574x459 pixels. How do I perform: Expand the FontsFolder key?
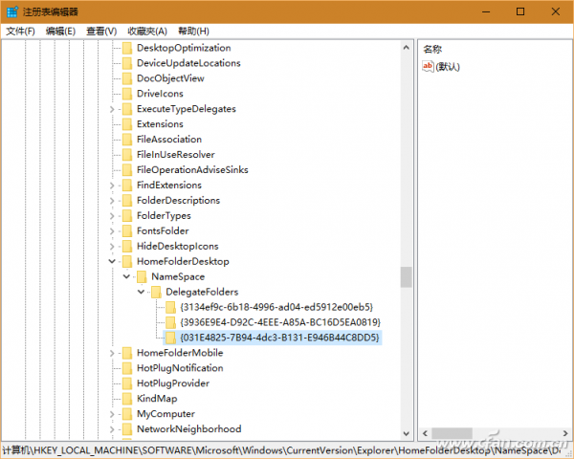pyautogui.click(x=112, y=231)
